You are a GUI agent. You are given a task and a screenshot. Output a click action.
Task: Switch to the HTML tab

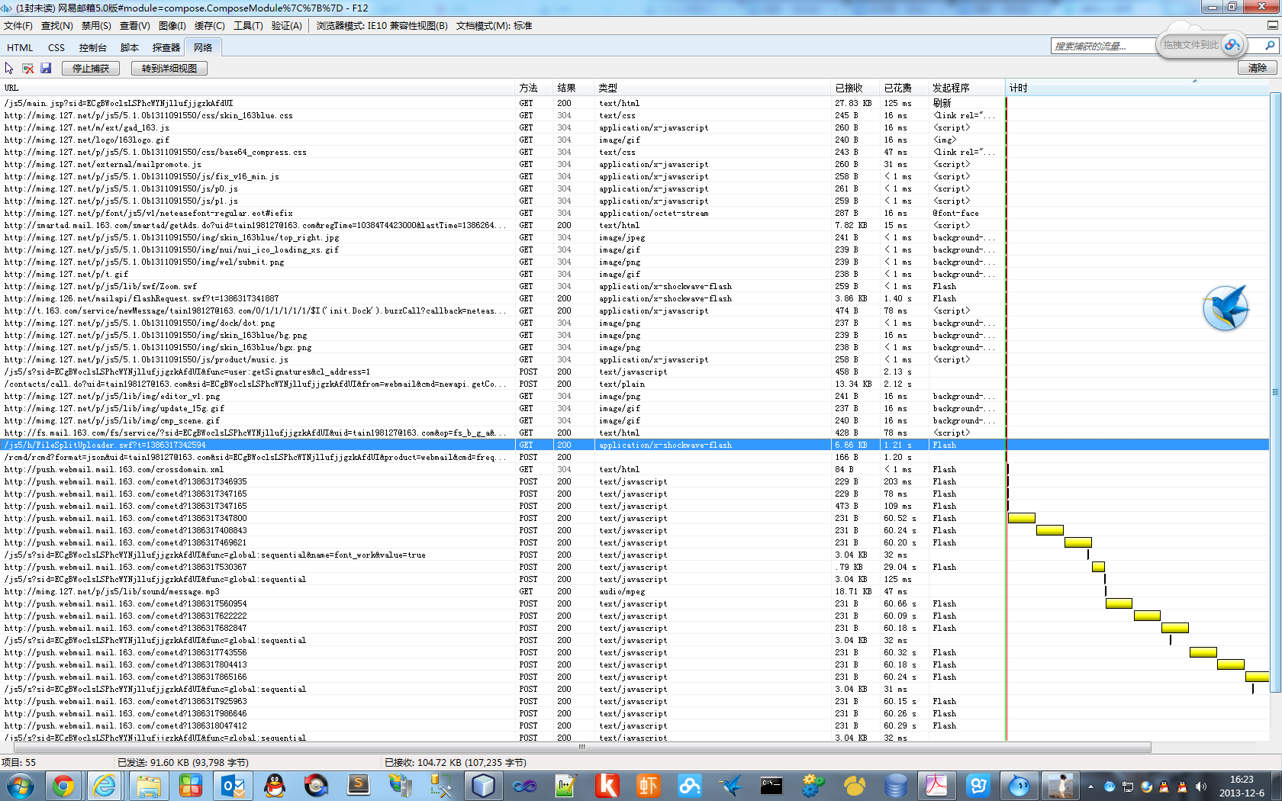(x=20, y=47)
